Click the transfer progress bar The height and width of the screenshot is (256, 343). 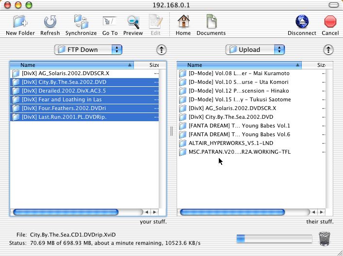[274, 238]
